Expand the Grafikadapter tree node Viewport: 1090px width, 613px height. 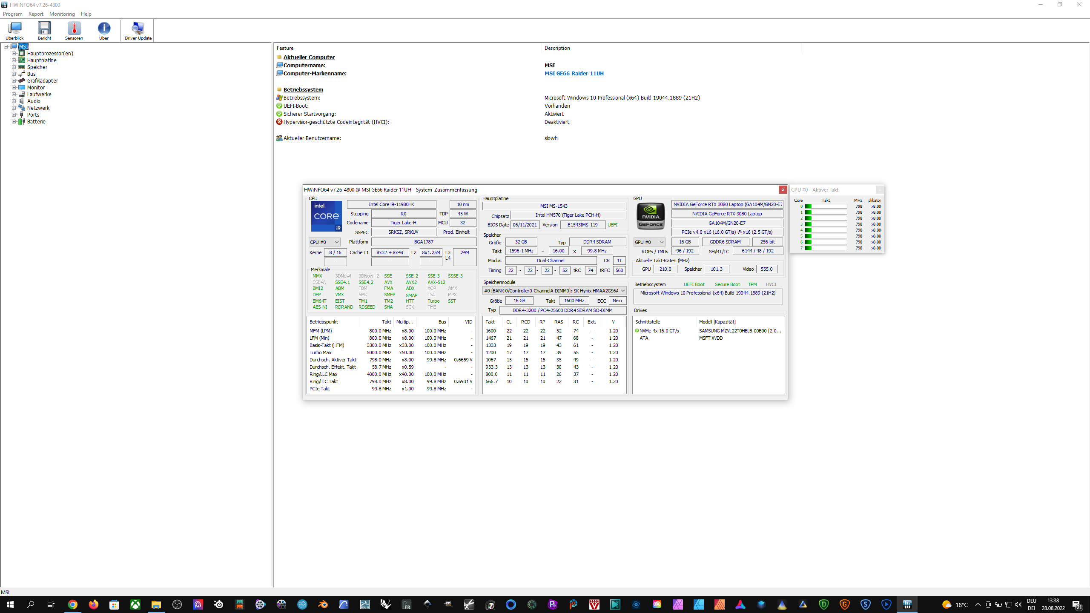(14, 81)
